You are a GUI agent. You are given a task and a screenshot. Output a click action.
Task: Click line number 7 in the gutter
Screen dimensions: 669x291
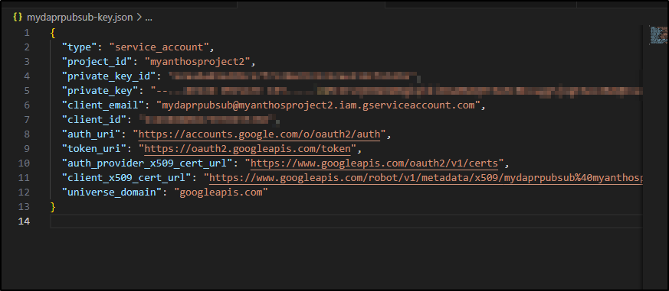pos(28,120)
